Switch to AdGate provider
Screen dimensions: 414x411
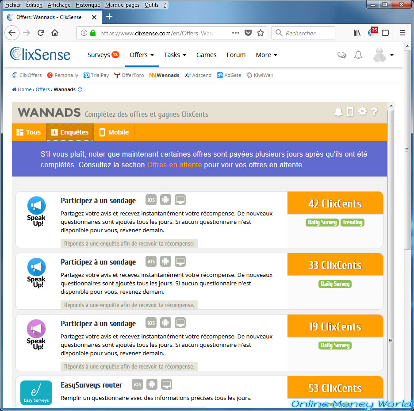tap(229, 75)
